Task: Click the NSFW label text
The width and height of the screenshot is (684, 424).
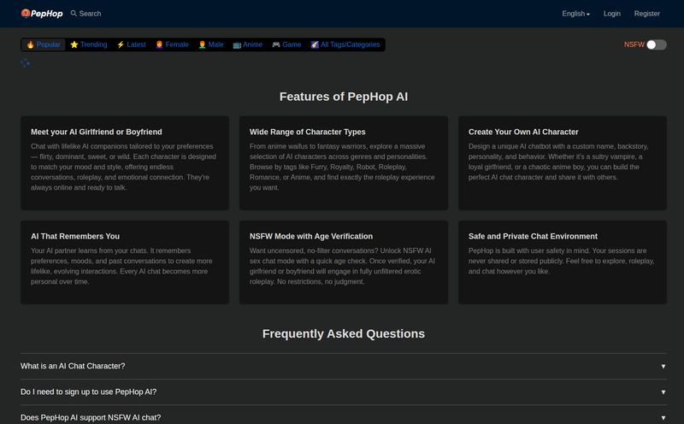Action: (x=634, y=44)
